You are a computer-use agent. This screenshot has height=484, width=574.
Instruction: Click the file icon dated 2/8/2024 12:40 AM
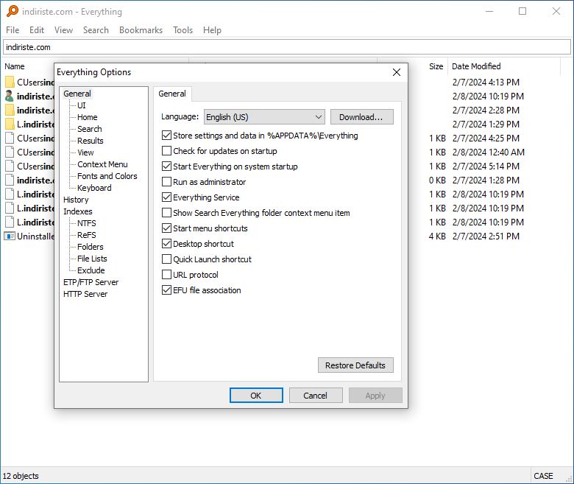pyautogui.click(x=10, y=152)
